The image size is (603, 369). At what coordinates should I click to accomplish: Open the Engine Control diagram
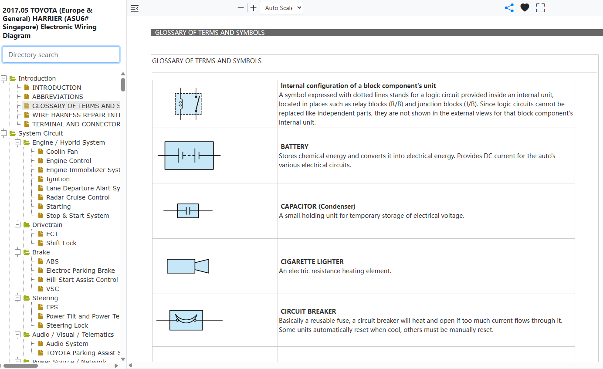tap(69, 161)
